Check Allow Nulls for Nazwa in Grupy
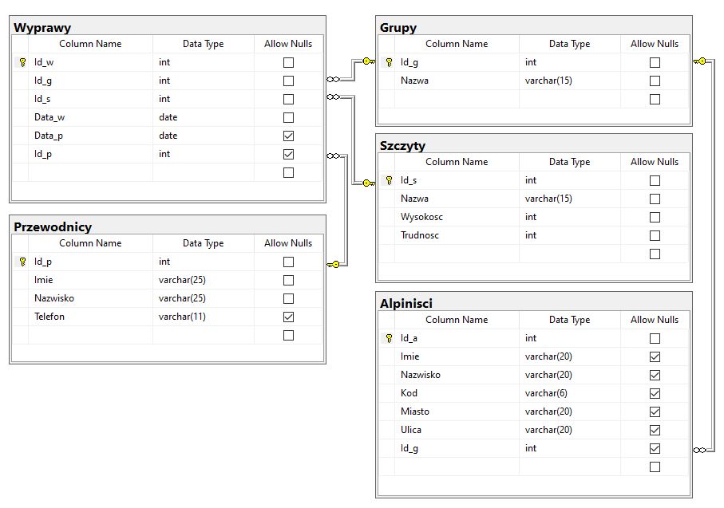 [x=655, y=81]
